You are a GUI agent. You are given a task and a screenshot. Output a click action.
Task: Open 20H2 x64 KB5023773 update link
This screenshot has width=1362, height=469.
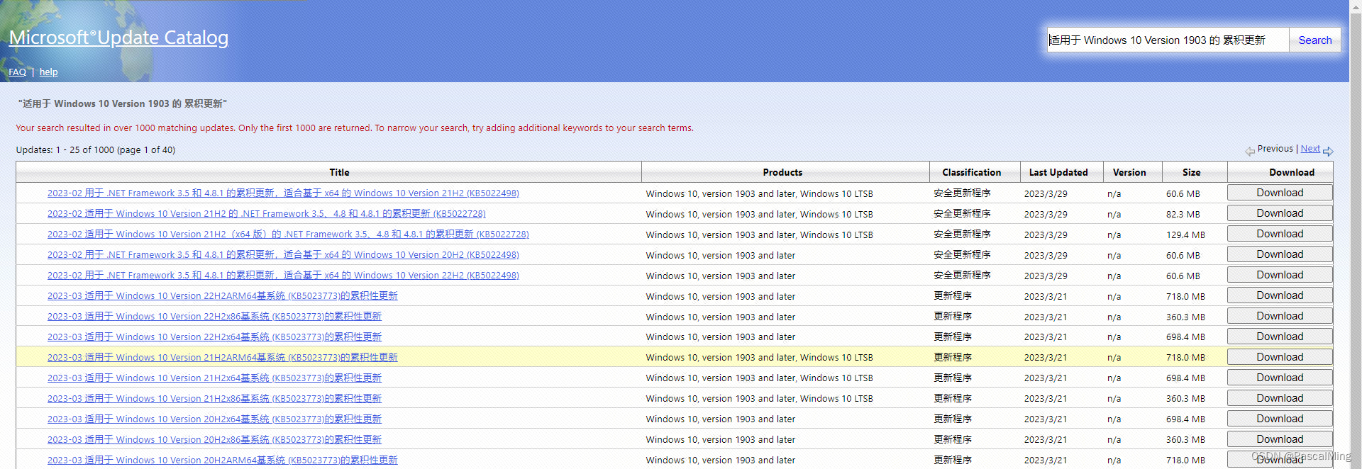(x=214, y=419)
